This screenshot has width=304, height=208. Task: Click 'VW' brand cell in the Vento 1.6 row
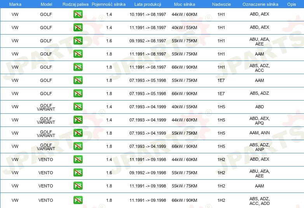(15, 173)
